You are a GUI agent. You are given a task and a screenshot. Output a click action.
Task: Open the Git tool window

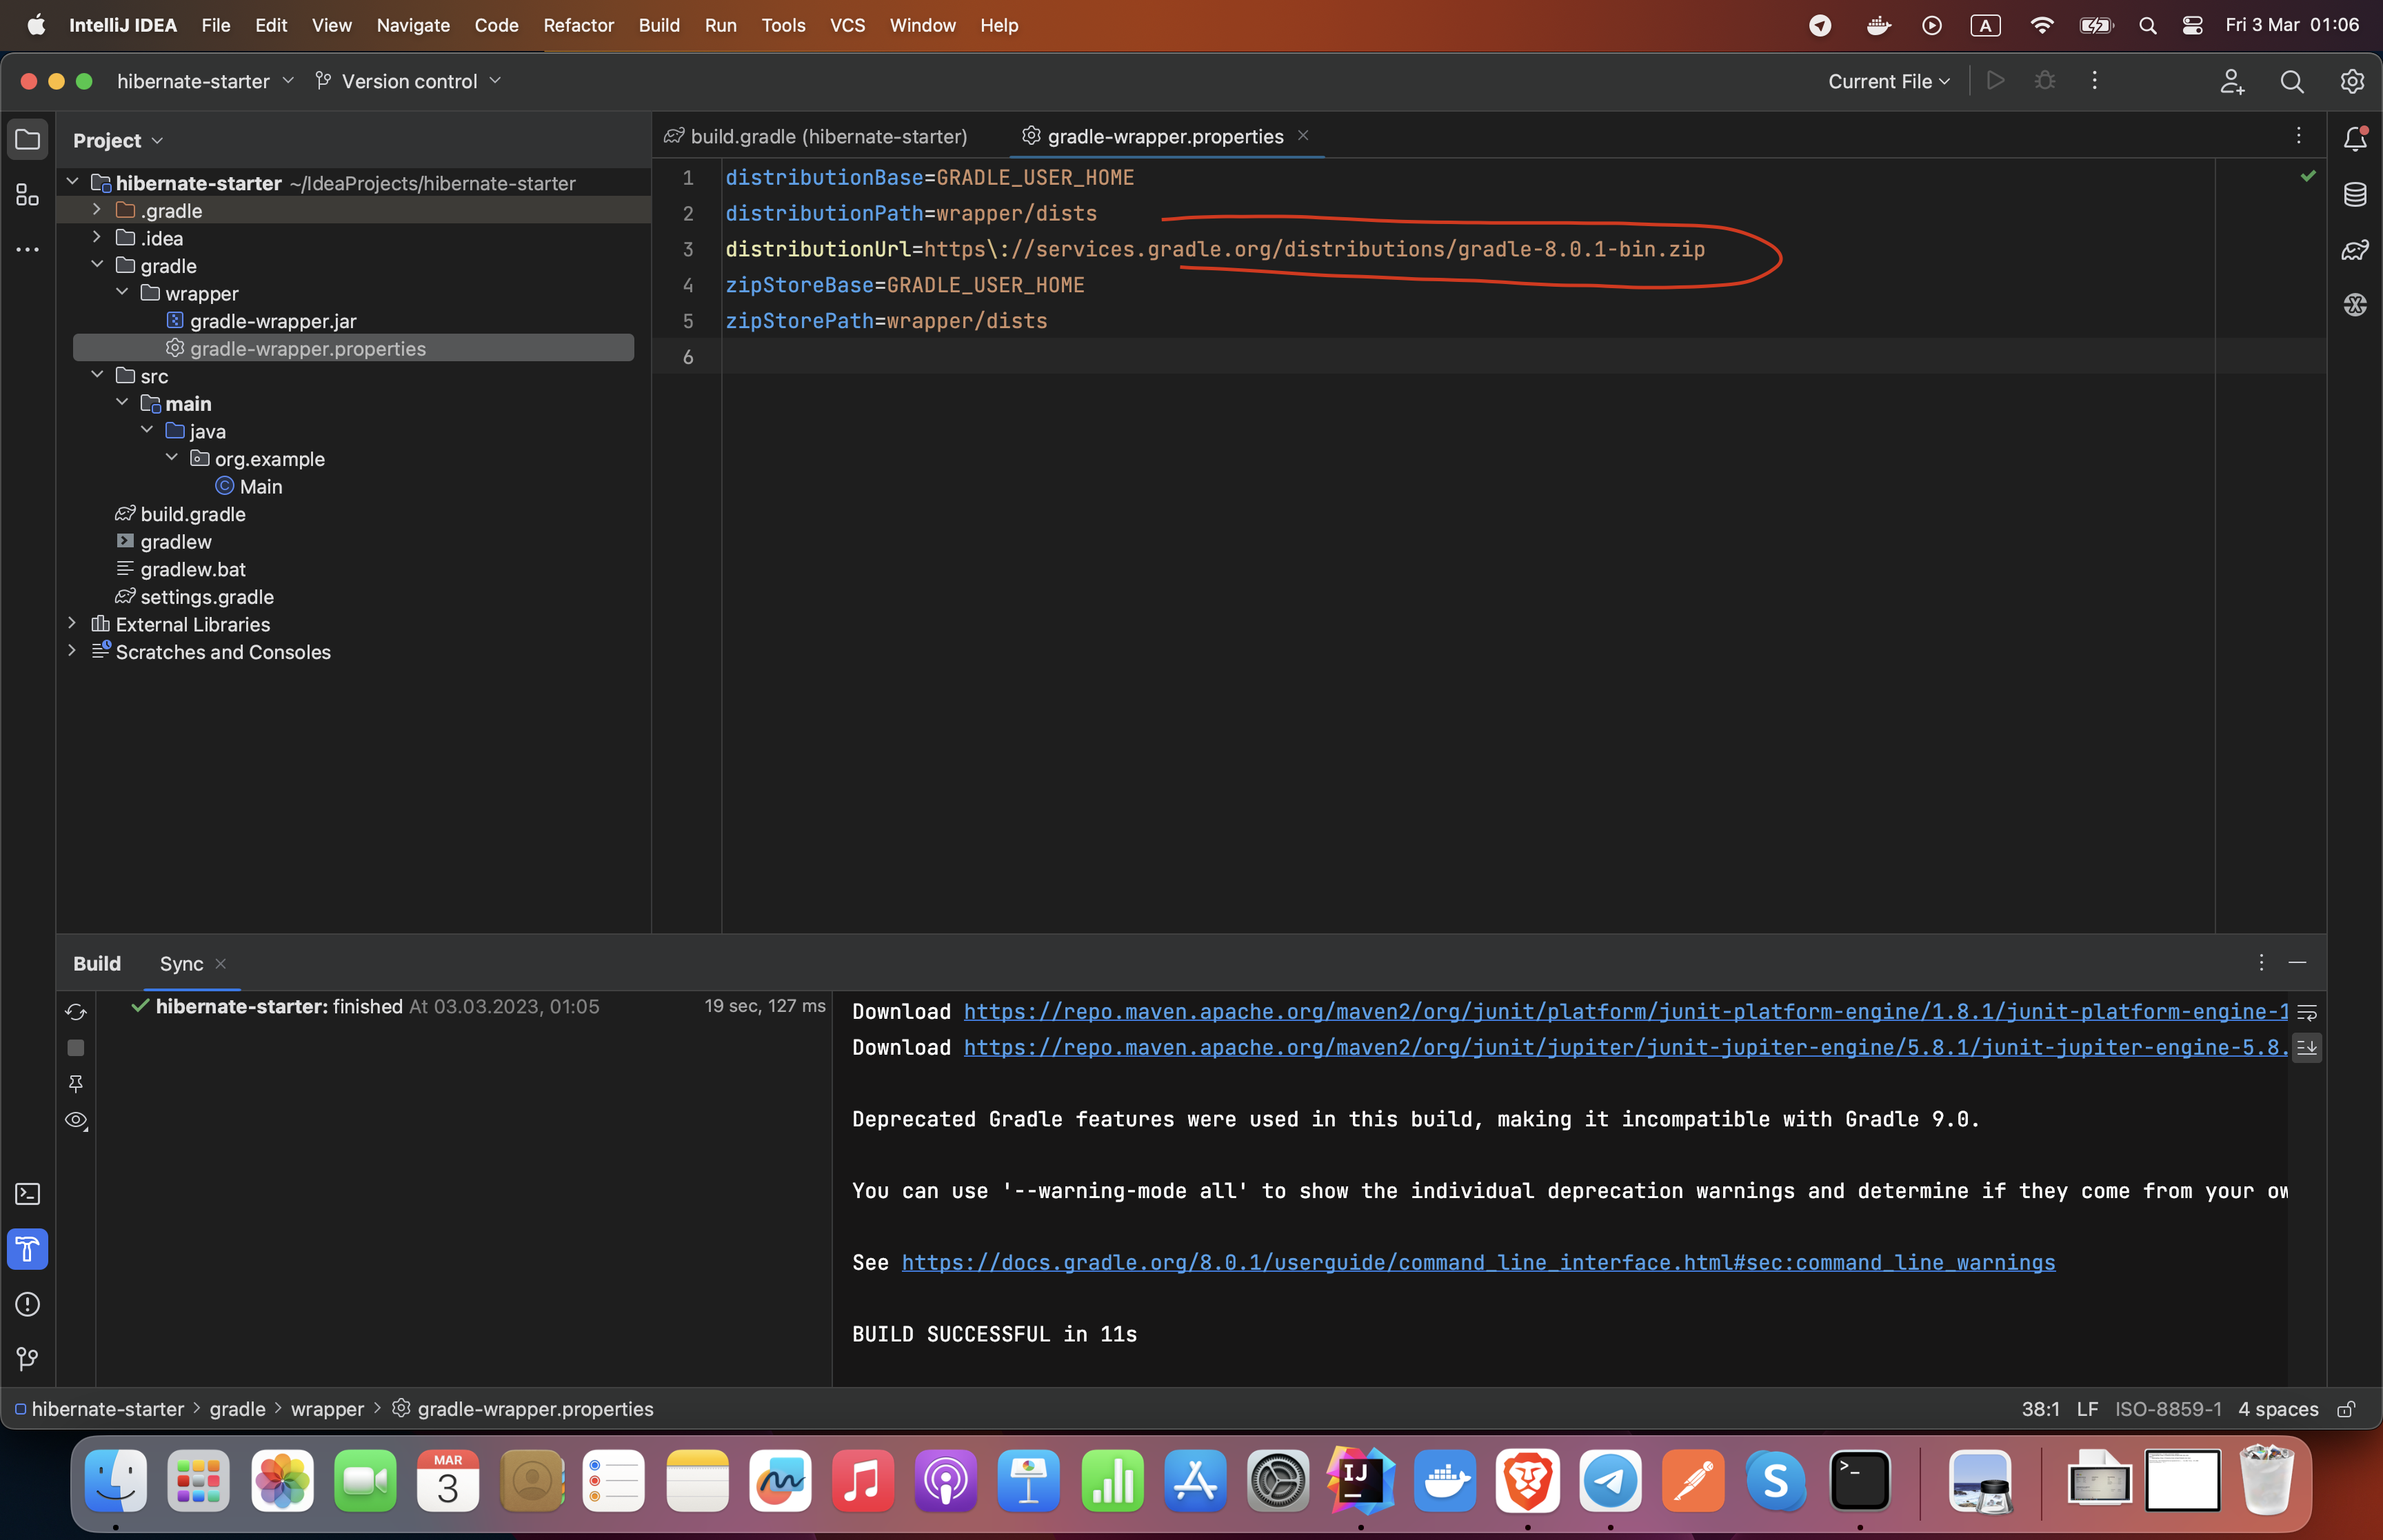(x=27, y=1359)
